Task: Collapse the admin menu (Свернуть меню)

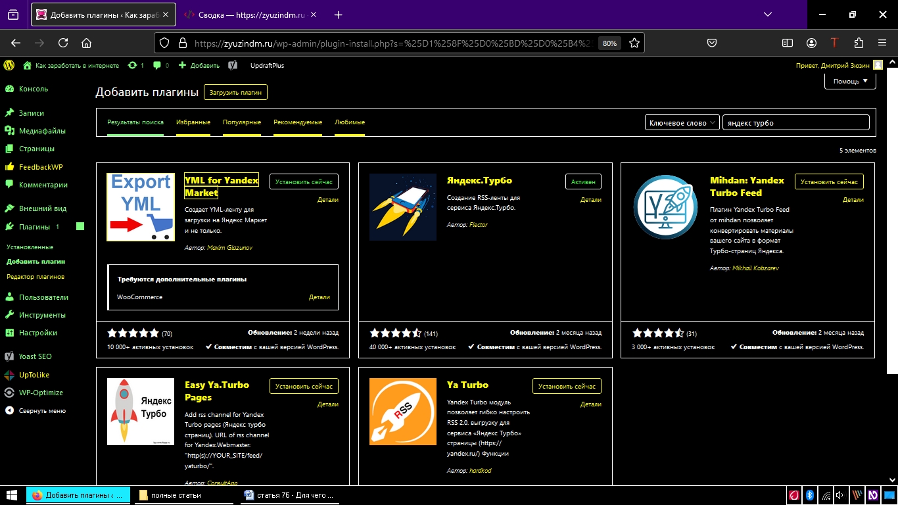Action: point(35,411)
